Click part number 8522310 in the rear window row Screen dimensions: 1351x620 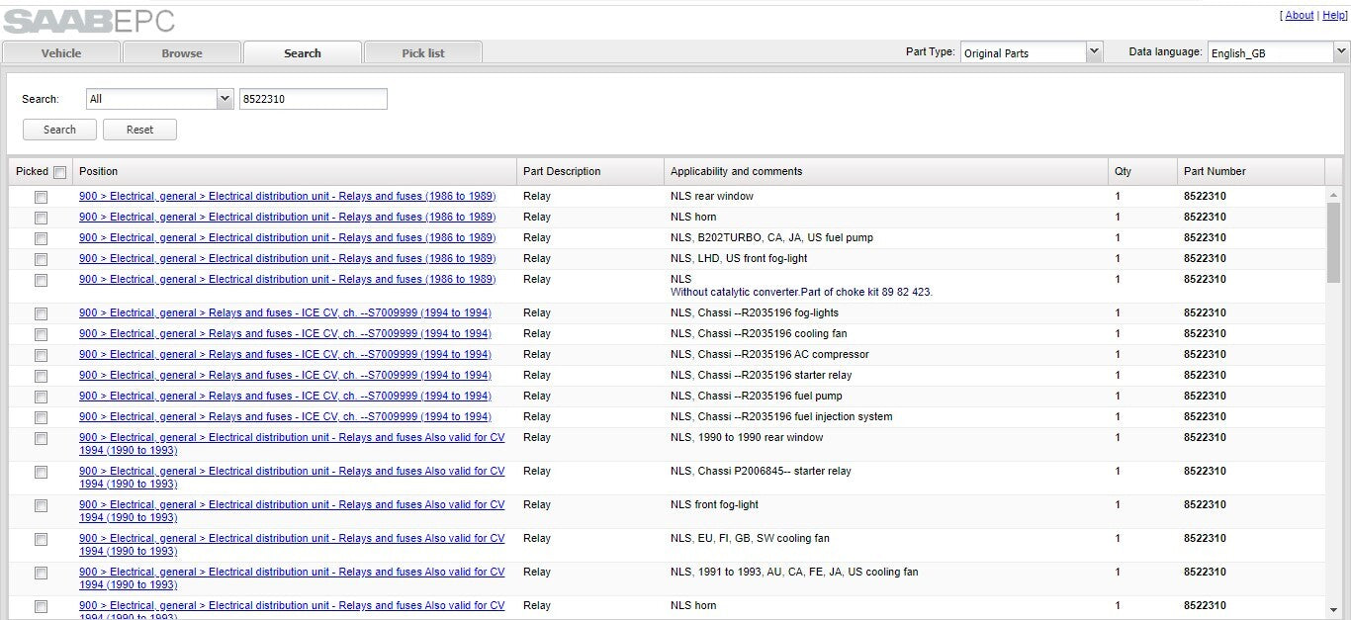click(1205, 196)
